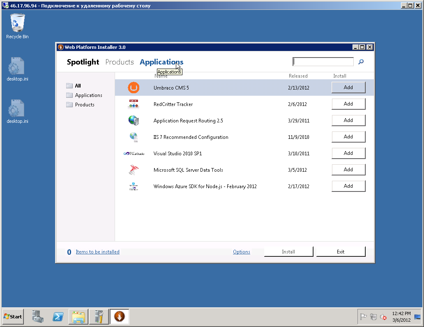424x327 pixels.
Task: Switch to the Applications tab
Action: 161,62
